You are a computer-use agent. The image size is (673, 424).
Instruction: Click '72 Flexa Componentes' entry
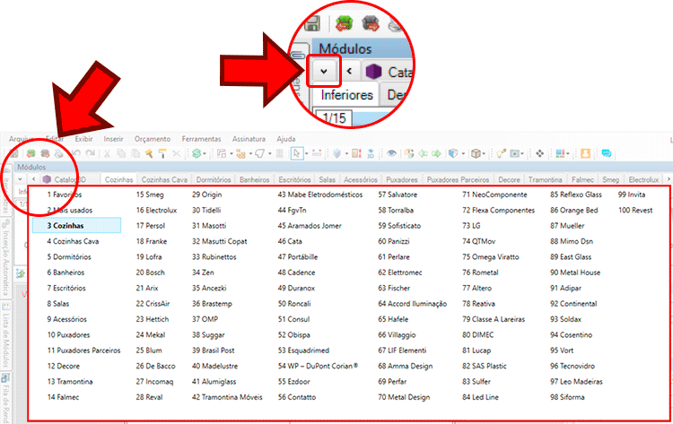pos(498,210)
